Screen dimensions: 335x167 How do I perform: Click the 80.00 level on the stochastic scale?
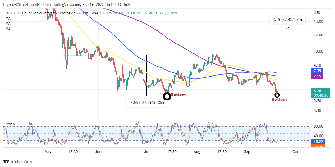(319, 126)
